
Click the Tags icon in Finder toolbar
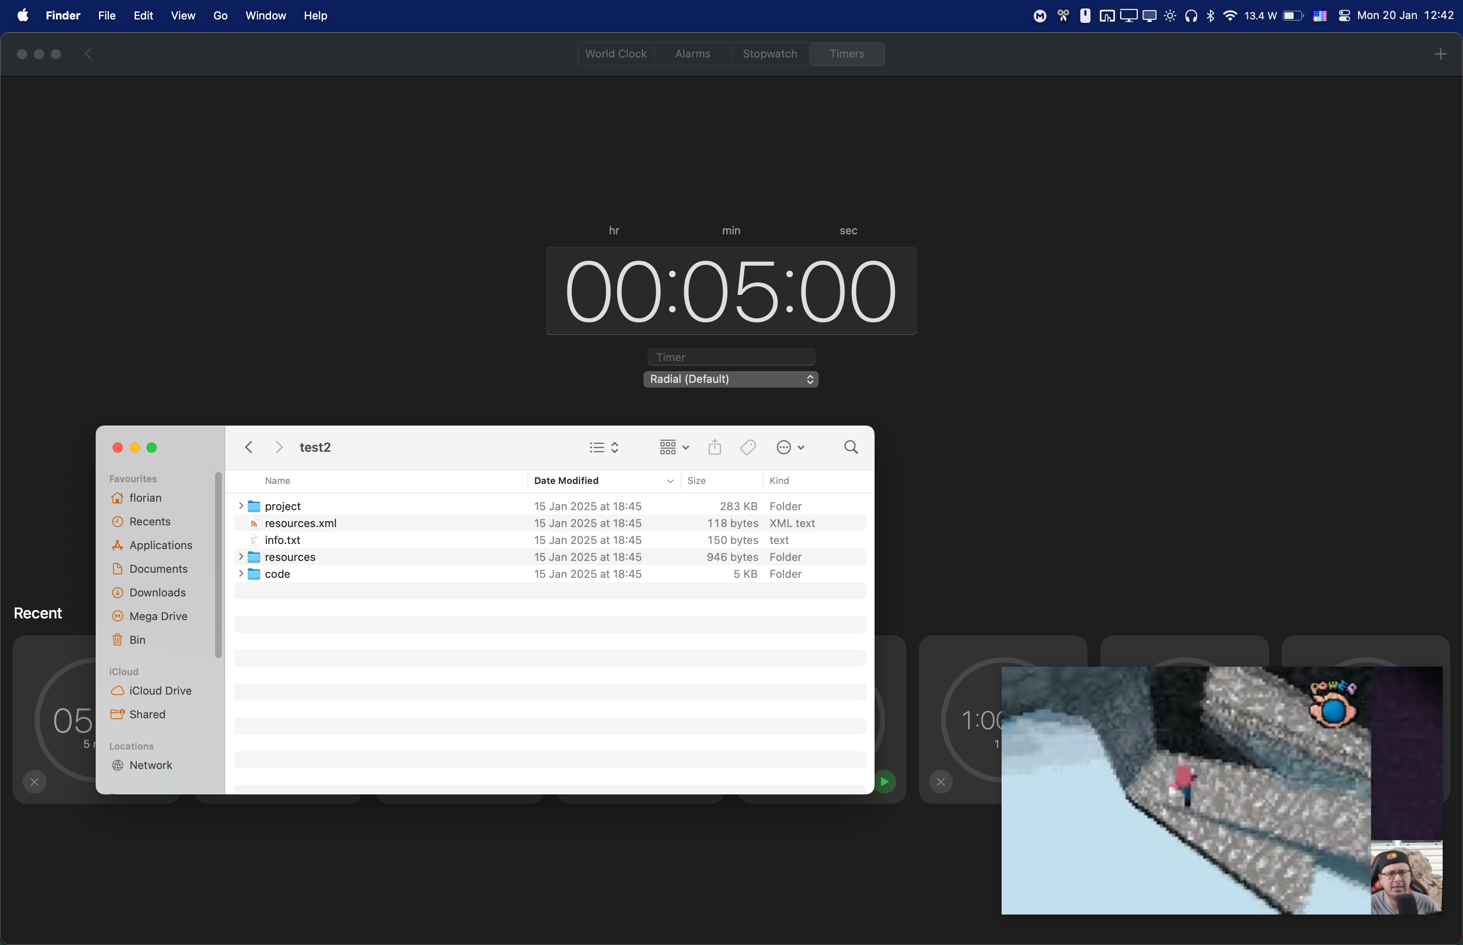[x=748, y=448]
